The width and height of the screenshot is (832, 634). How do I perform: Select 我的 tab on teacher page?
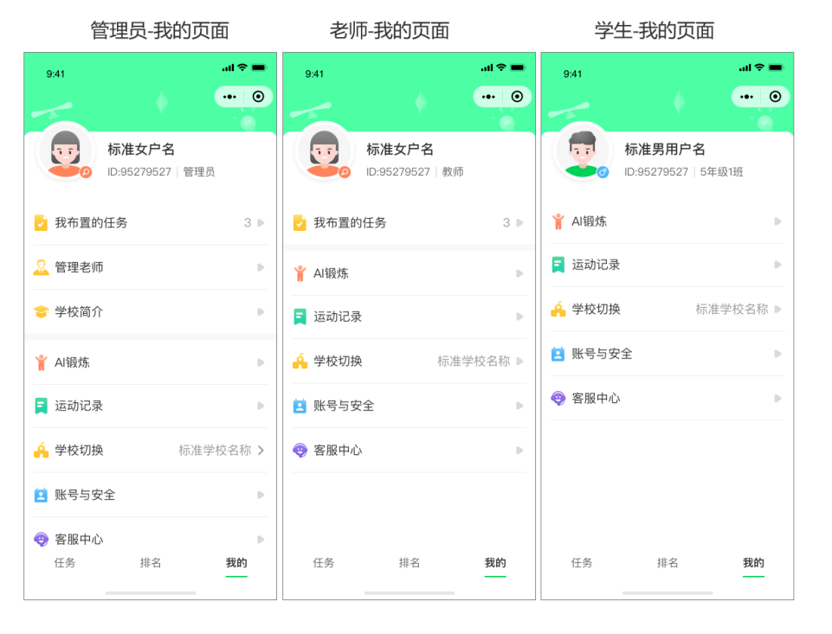coord(495,563)
